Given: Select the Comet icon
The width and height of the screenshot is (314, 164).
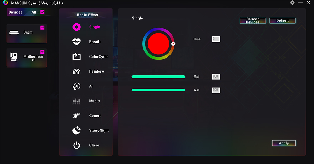Looking at the screenshot, I should click(76, 115).
